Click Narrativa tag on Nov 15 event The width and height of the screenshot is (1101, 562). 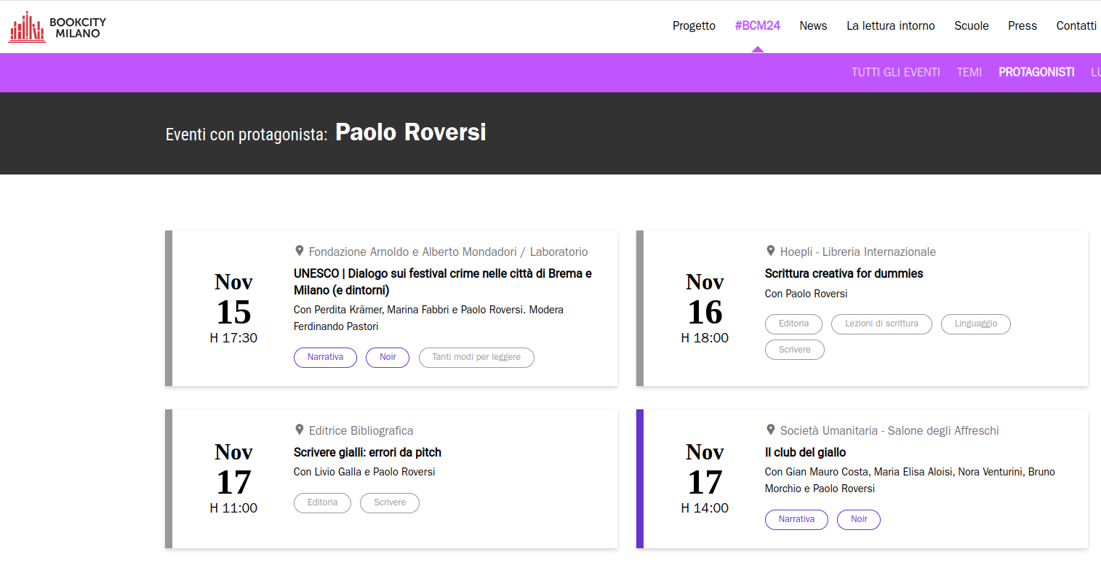pos(325,358)
